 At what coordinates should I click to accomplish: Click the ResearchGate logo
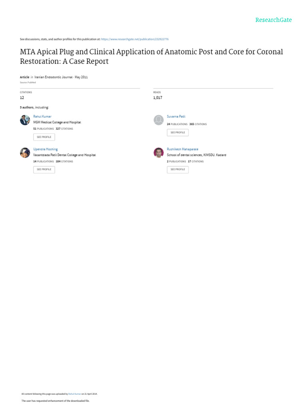coord(273,20)
